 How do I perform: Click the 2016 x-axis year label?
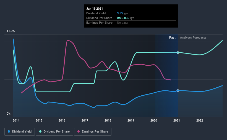pyautogui.click(x=62, y=120)
